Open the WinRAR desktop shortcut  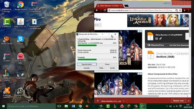coord(7,57)
